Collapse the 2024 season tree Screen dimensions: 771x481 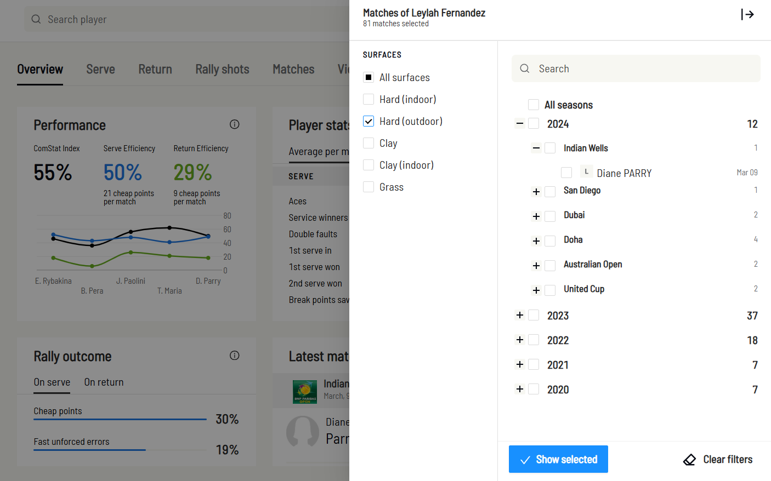520,123
